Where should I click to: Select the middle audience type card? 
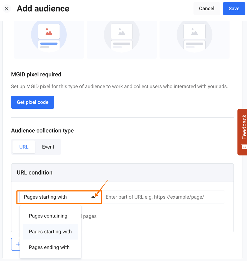click(x=121, y=38)
